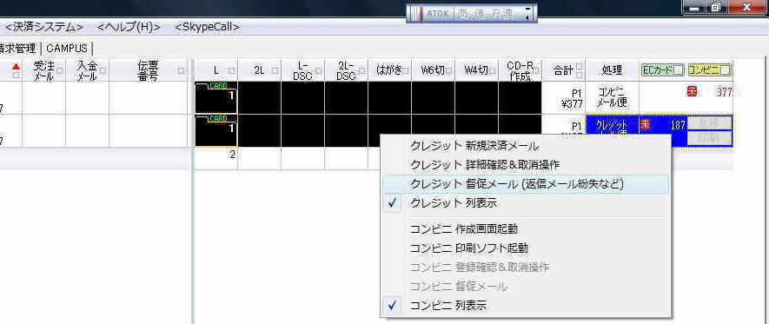Click the checkmark beside コンビニ 列表示

click(392, 306)
